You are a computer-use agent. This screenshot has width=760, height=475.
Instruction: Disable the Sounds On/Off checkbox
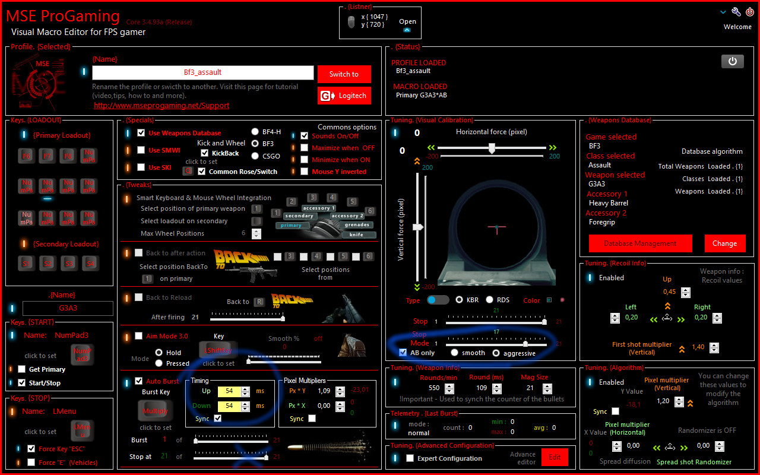tap(305, 136)
